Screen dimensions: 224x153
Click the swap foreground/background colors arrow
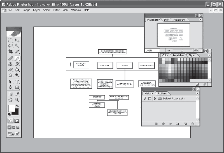17,106
